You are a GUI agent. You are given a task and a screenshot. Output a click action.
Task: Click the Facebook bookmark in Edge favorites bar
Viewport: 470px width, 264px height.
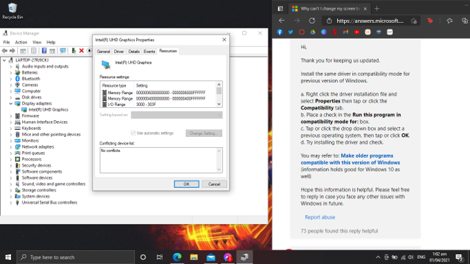(280, 32)
